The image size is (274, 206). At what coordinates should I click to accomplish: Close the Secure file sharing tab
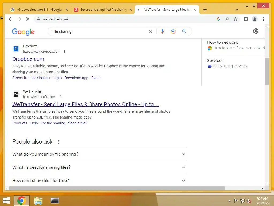131,10
